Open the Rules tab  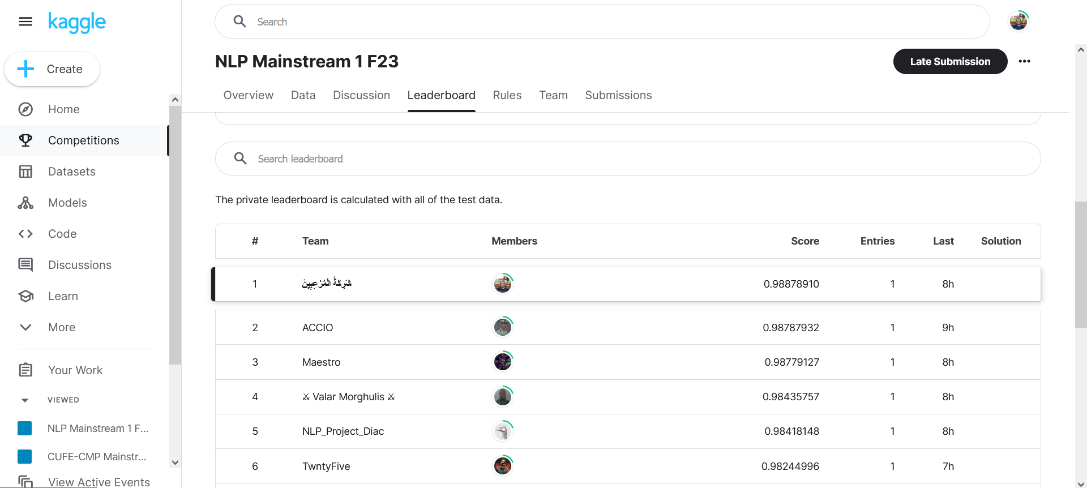click(507, 95)
